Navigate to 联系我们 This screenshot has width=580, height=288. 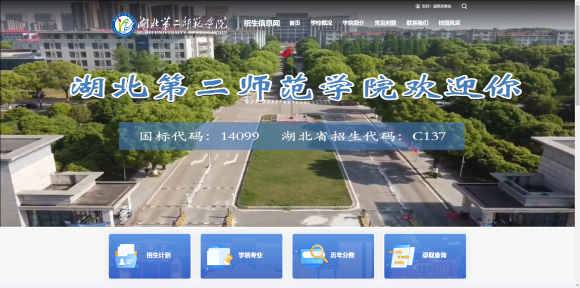pyautogui.click(x=417, y=23)
